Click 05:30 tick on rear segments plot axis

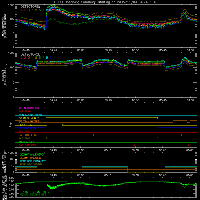click(135, 100)
